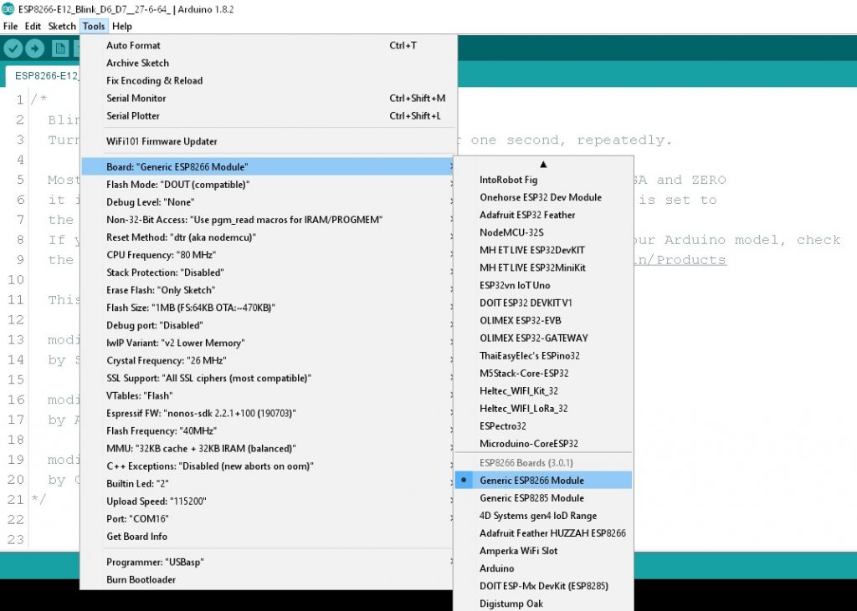Expand Debug port: Disabled submenu

pos(268,325)
